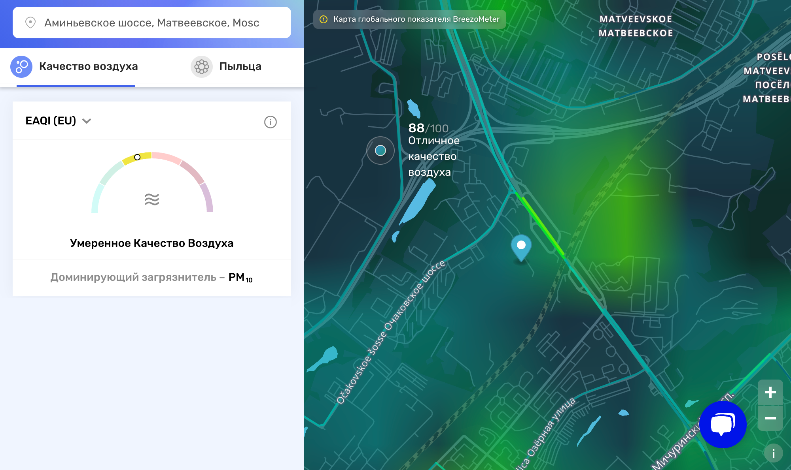Viewport: 791px width, 470px height.
Task: Click the gauge indicator dot on yellow segment
Action: pyautogui.click(x=137, y=157)
